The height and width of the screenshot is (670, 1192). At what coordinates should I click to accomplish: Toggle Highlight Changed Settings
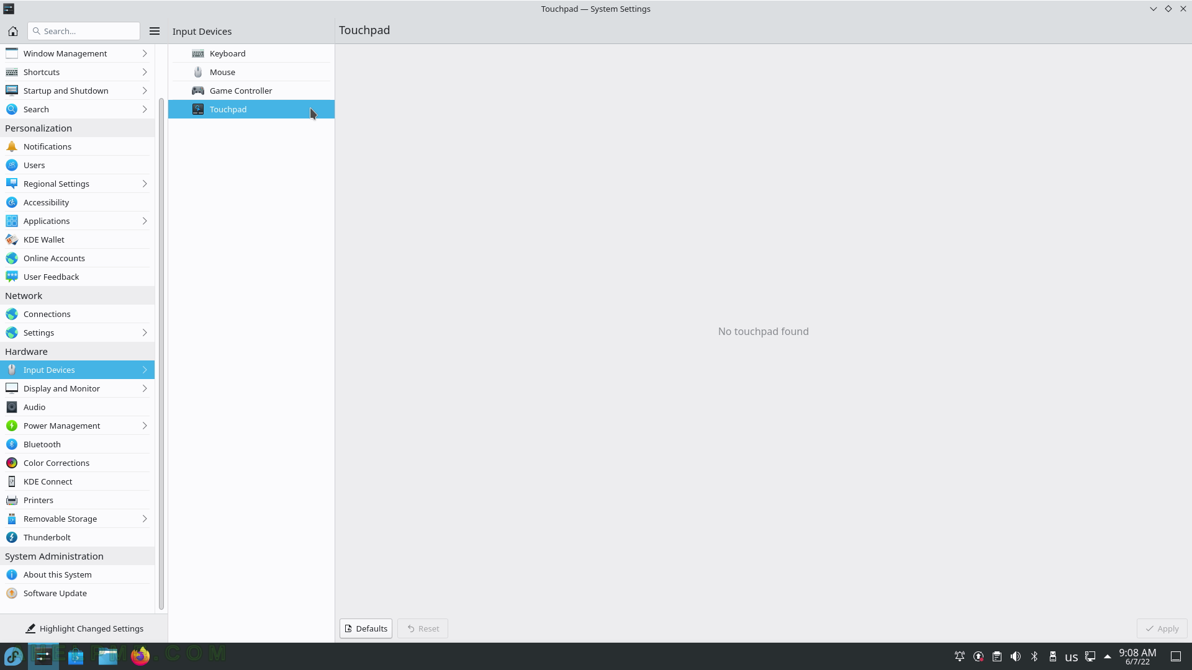[x=84, y=628]
